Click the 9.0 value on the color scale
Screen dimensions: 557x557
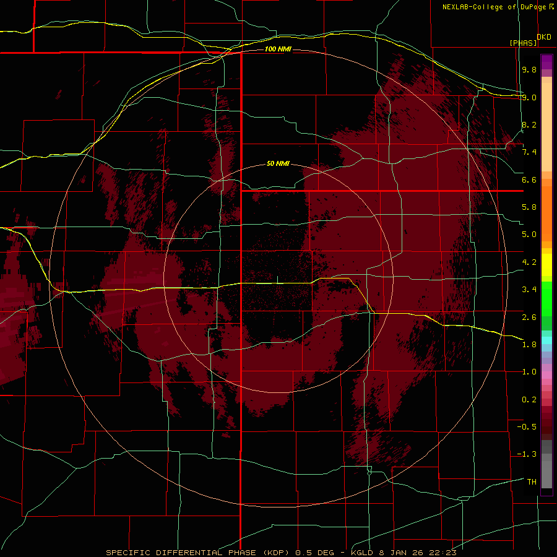click(529, 97)
